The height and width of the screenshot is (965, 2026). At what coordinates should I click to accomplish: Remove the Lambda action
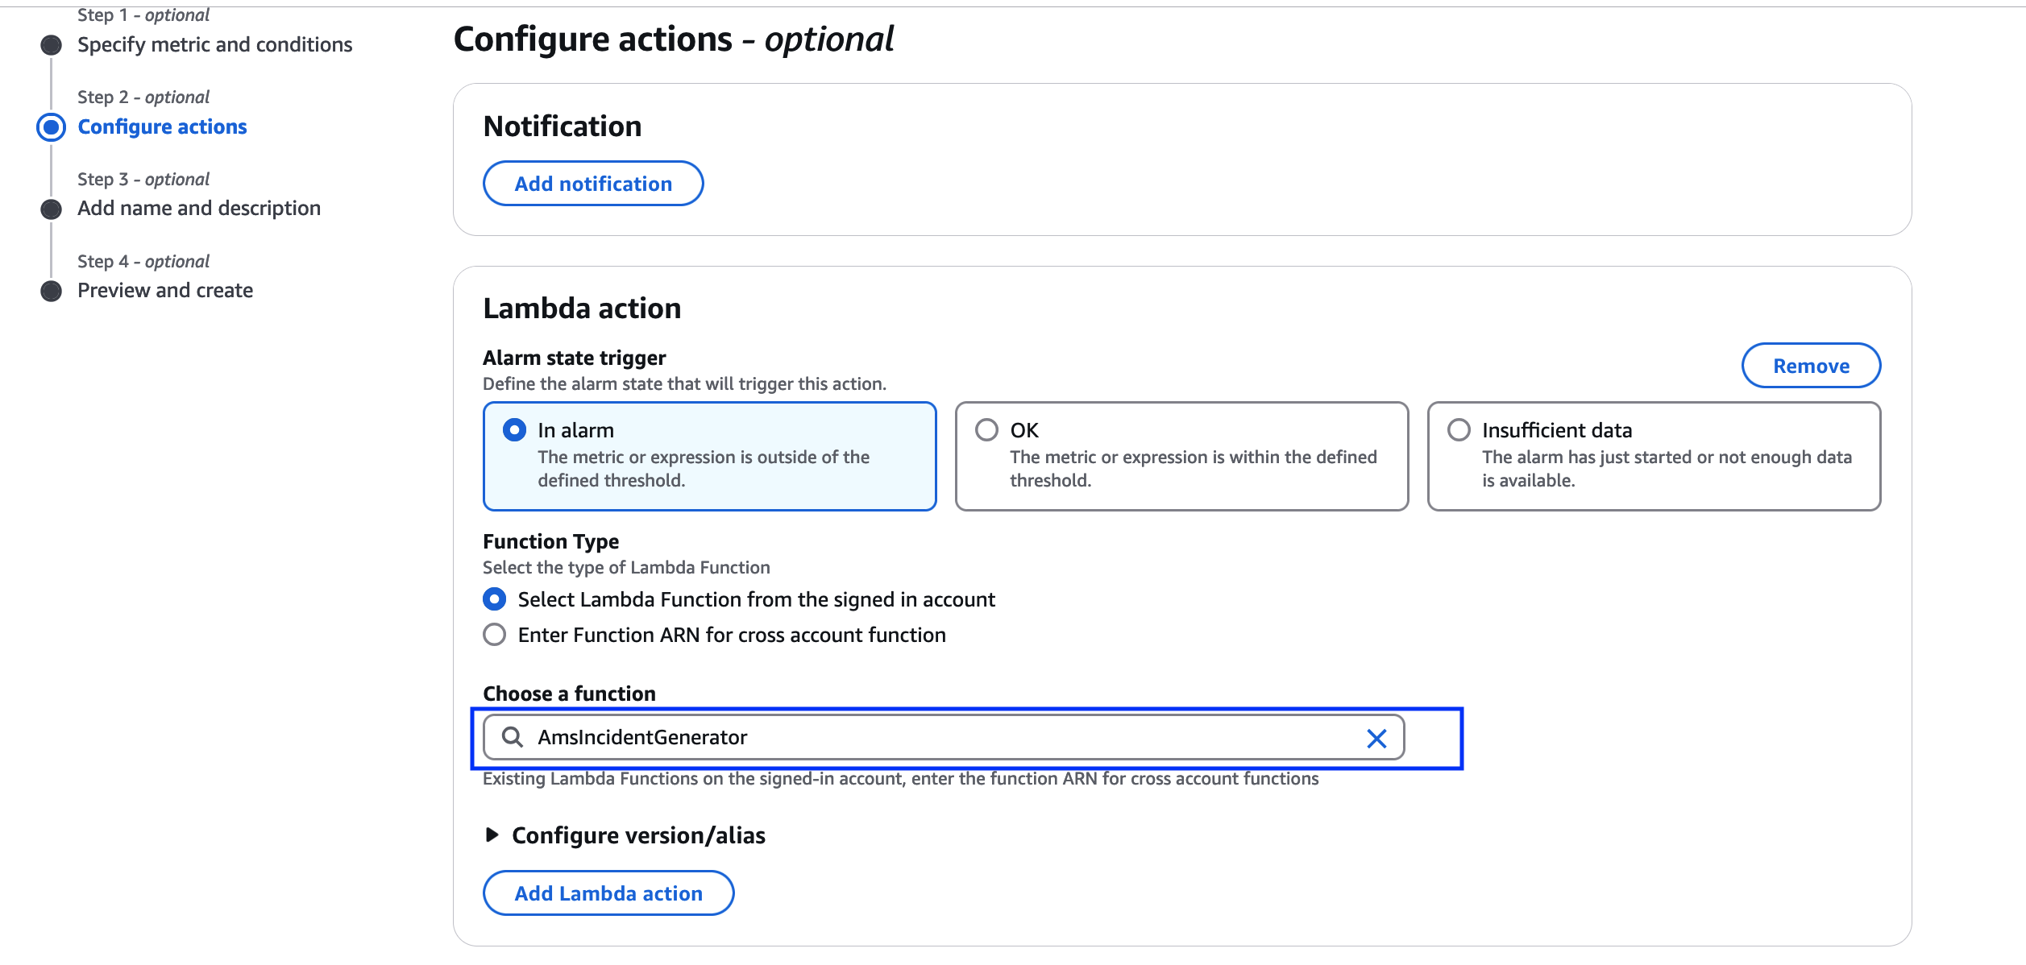tap(1811, 365)
